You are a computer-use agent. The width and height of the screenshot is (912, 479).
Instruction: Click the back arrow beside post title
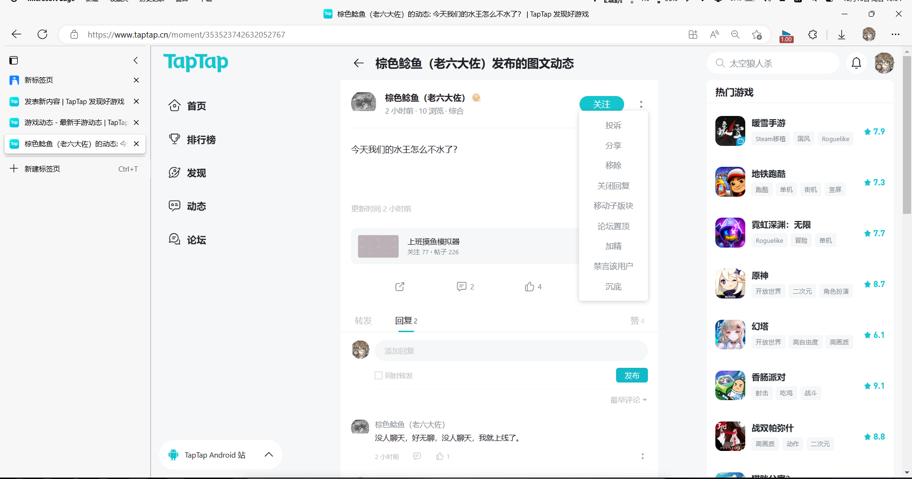click(359, 63)
